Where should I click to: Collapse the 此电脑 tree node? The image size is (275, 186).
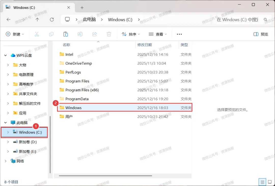click(x=5, y=123)
